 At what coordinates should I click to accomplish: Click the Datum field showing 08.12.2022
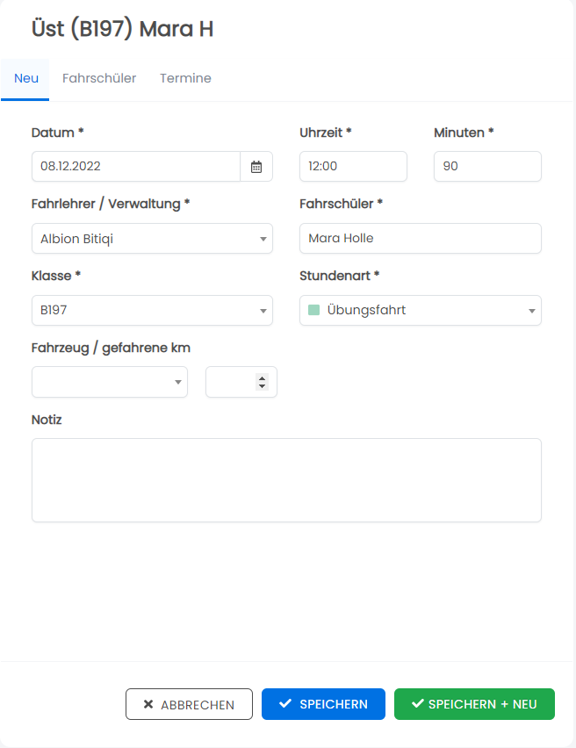(x=136, y=167)
